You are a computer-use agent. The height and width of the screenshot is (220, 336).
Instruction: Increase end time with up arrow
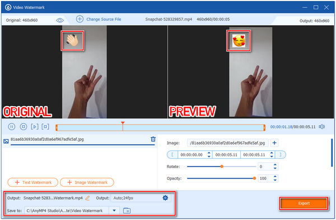(x=272, y=153)
